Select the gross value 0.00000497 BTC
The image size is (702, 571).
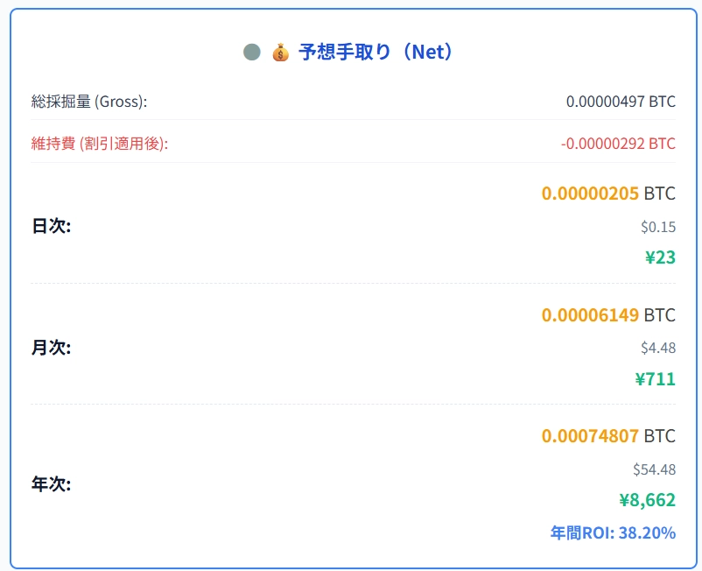pyautogui.click(x=621, y=102)
